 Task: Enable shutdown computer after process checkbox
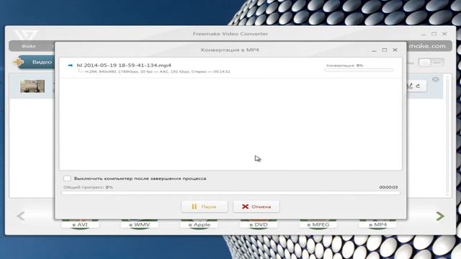[x=67, y=178]
